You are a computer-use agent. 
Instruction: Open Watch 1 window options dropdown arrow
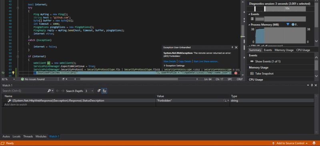coord(308,85)
